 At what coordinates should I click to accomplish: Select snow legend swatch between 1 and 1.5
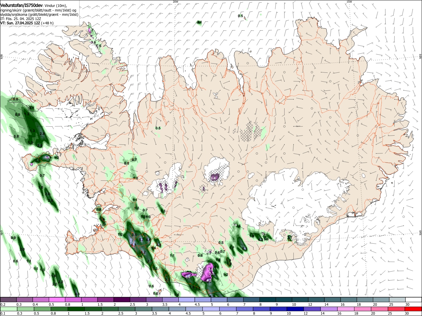[89, 300]
